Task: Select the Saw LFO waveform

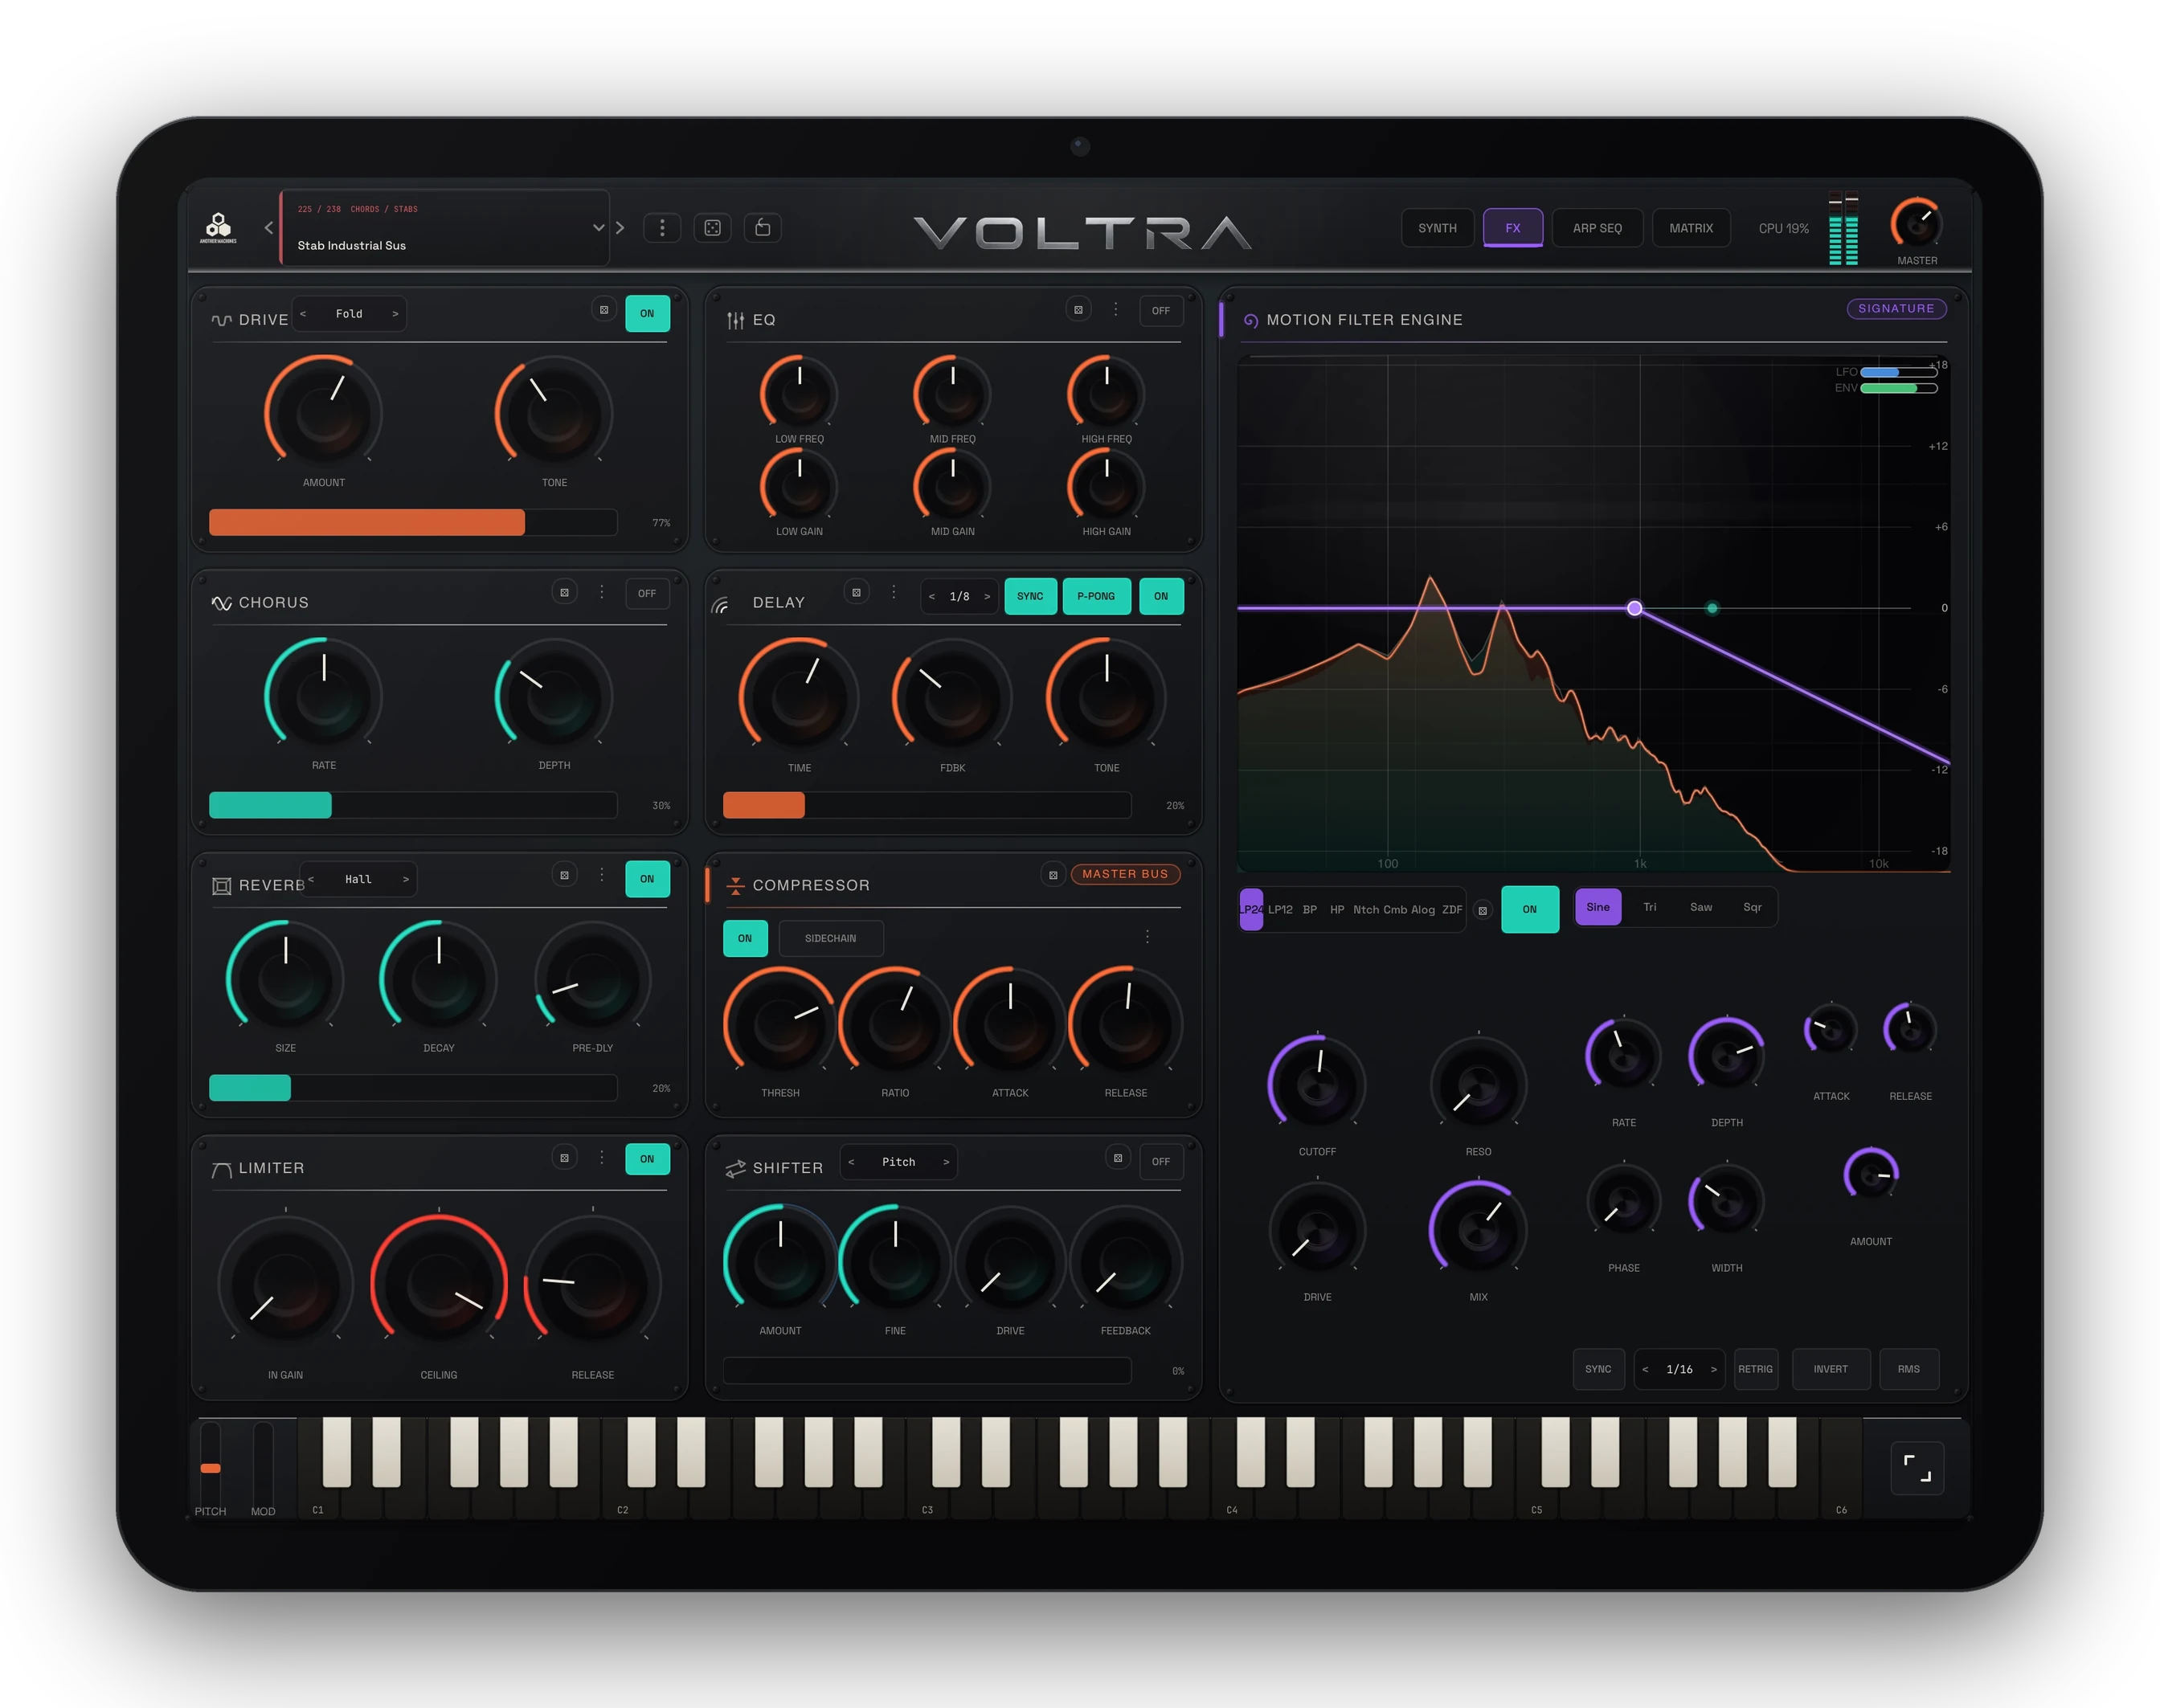Action: point(1700,907)
